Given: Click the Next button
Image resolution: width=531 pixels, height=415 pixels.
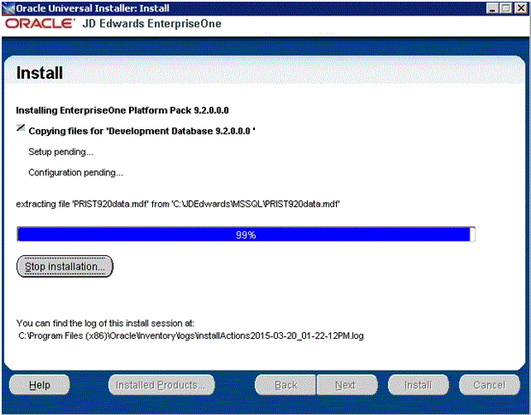Looking at the screenshot, I should 347,385.
